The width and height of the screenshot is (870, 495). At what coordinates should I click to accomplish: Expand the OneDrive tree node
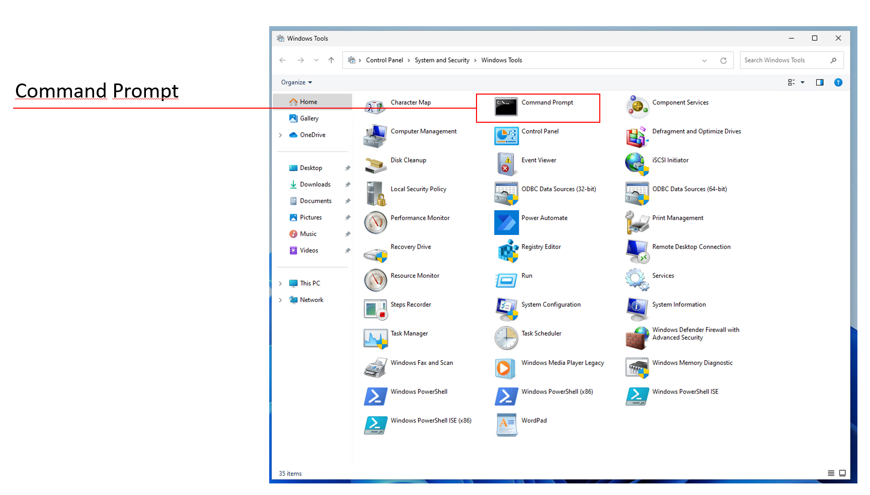(x=280, y=135)
